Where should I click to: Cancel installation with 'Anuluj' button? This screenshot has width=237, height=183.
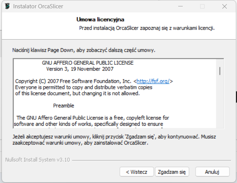click(212, 172)
